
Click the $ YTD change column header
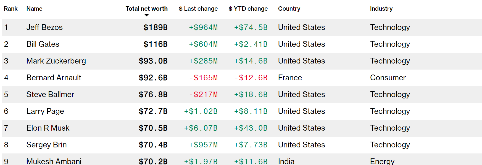click(x=248, y=9)
